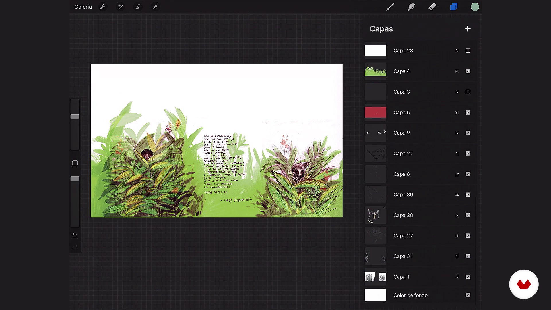Toggle Color de fondo visibility

pyautogui.click(x=468, y=295)
